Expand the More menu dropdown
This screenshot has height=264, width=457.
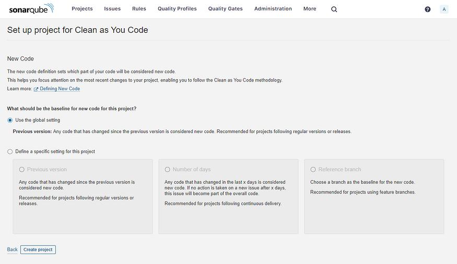coord(310,9)
